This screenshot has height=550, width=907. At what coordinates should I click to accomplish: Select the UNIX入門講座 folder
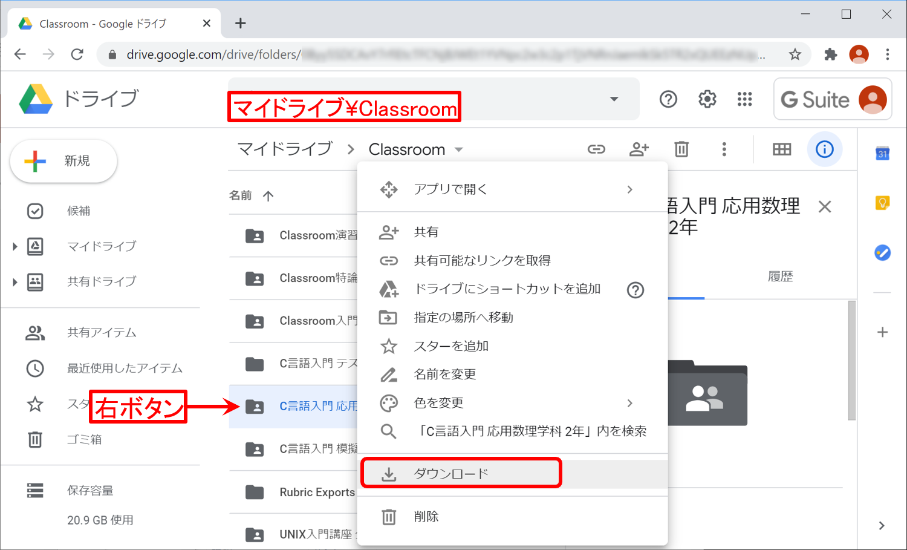294,535
